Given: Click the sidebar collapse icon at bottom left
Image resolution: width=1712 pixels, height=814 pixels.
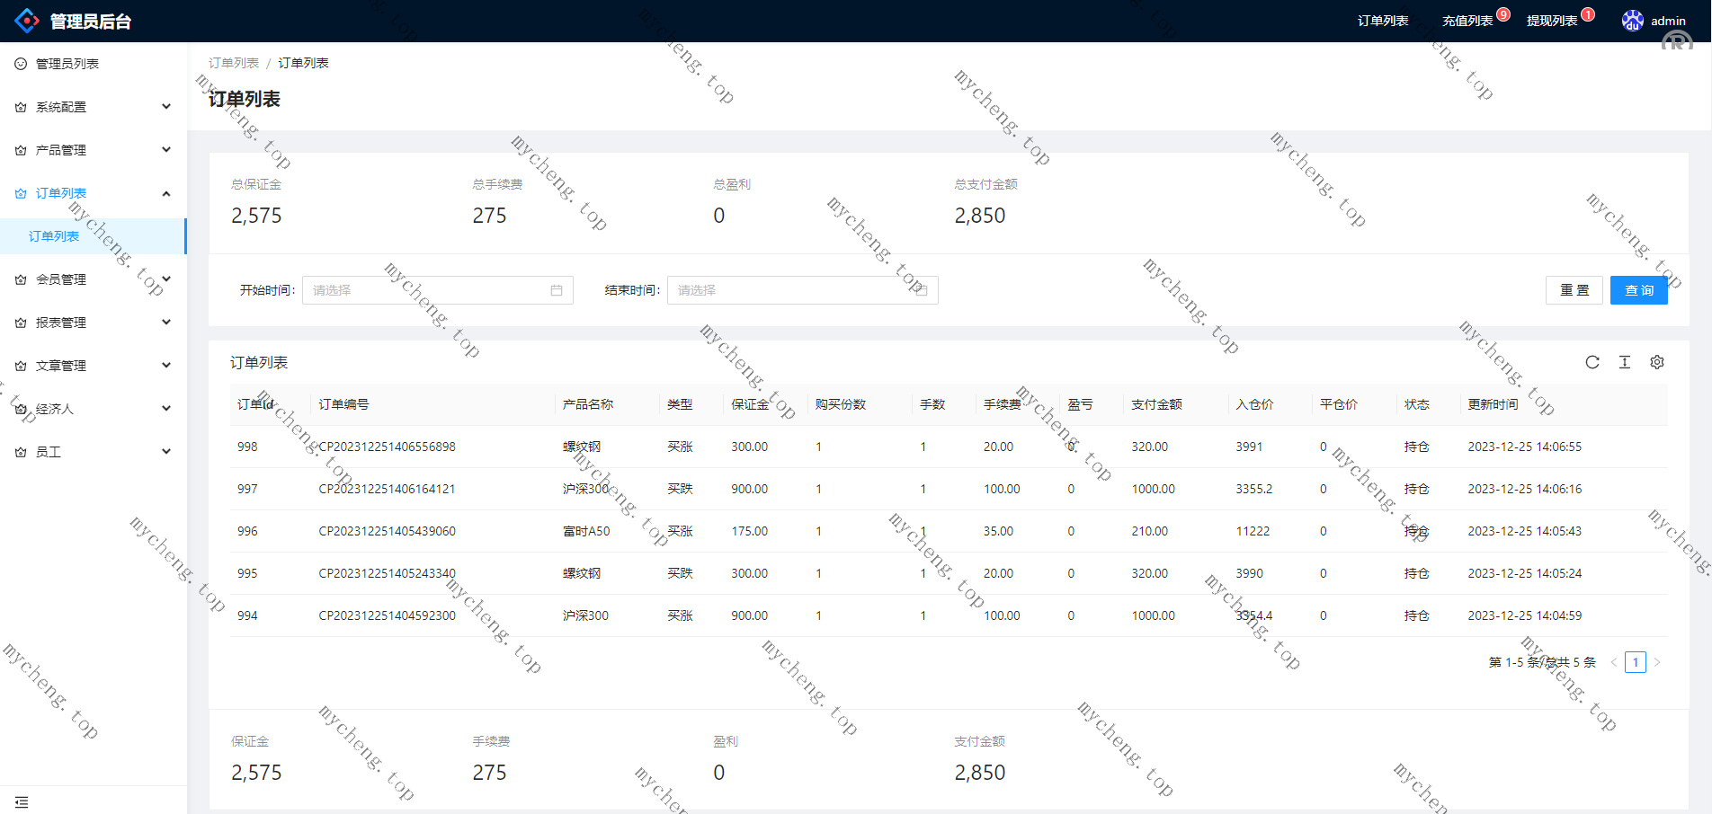Looking at the screenshot, I should 22,801.
